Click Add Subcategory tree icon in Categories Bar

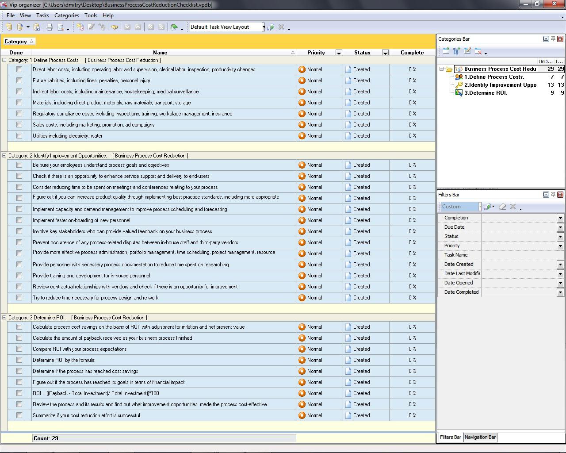pos(456,51)
